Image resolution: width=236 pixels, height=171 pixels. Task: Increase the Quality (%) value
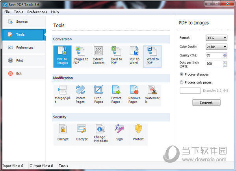coord(225,54)
